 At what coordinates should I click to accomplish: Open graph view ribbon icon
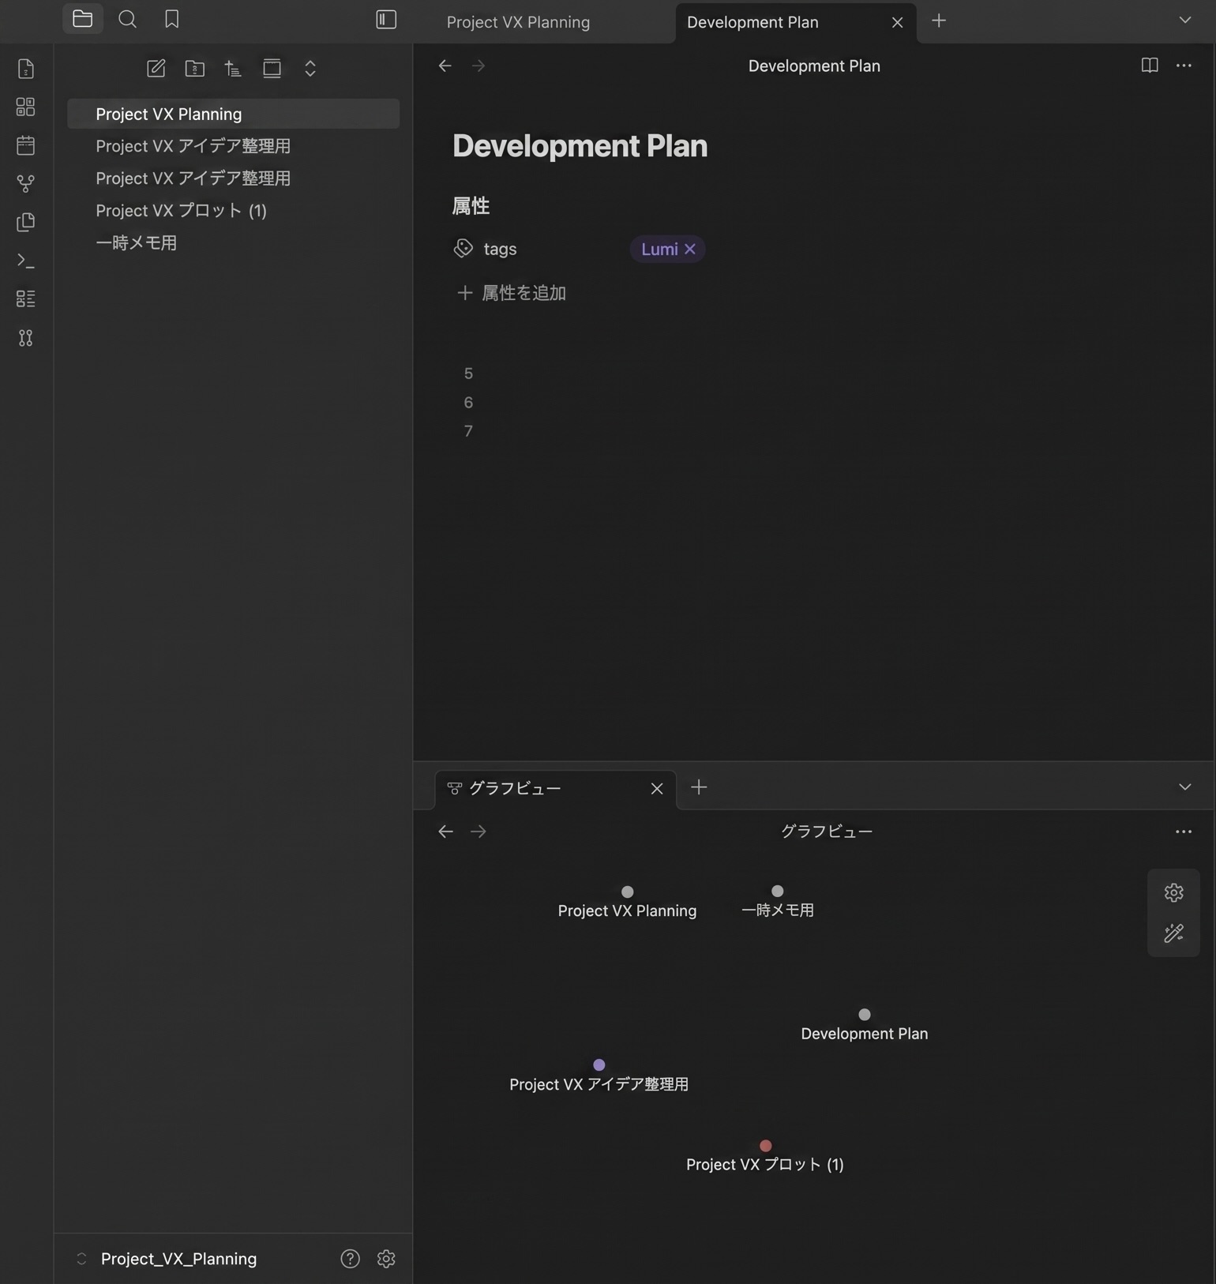point(26,183)
